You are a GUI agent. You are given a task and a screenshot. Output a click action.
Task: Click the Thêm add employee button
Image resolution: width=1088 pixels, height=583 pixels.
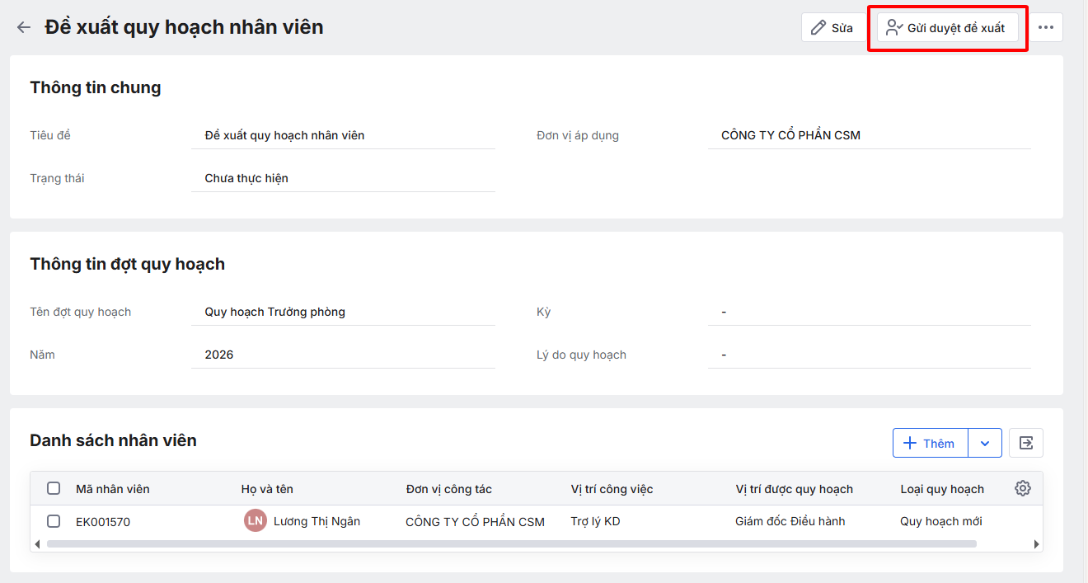point(930,443)
